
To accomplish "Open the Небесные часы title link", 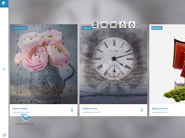I will [x=90, y=108].
